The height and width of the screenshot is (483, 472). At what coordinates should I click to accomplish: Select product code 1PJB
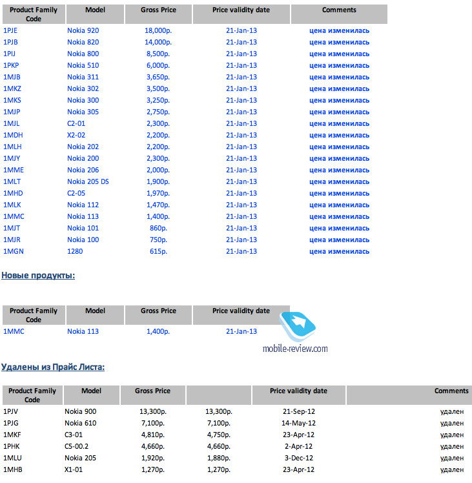(x=10, y=42)
